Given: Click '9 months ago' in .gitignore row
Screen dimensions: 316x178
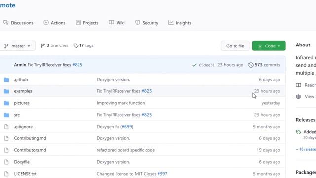Looking at the screenshot, I should coord(267,127).
